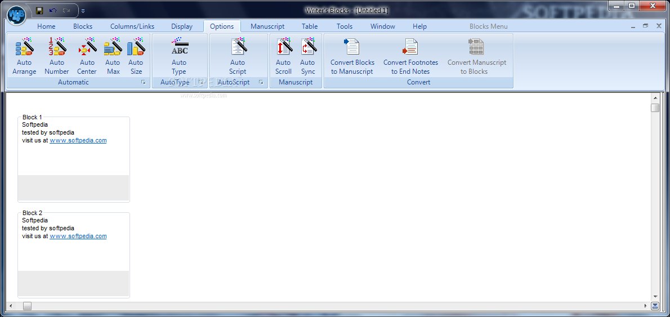The height and width of the screenshot is (317, 670).
Task: Select the Block 1 title label
Action: click(x=33, y=117)
